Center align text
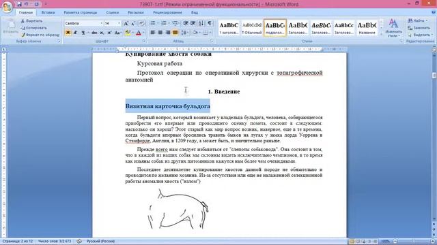 coord(160,33)
